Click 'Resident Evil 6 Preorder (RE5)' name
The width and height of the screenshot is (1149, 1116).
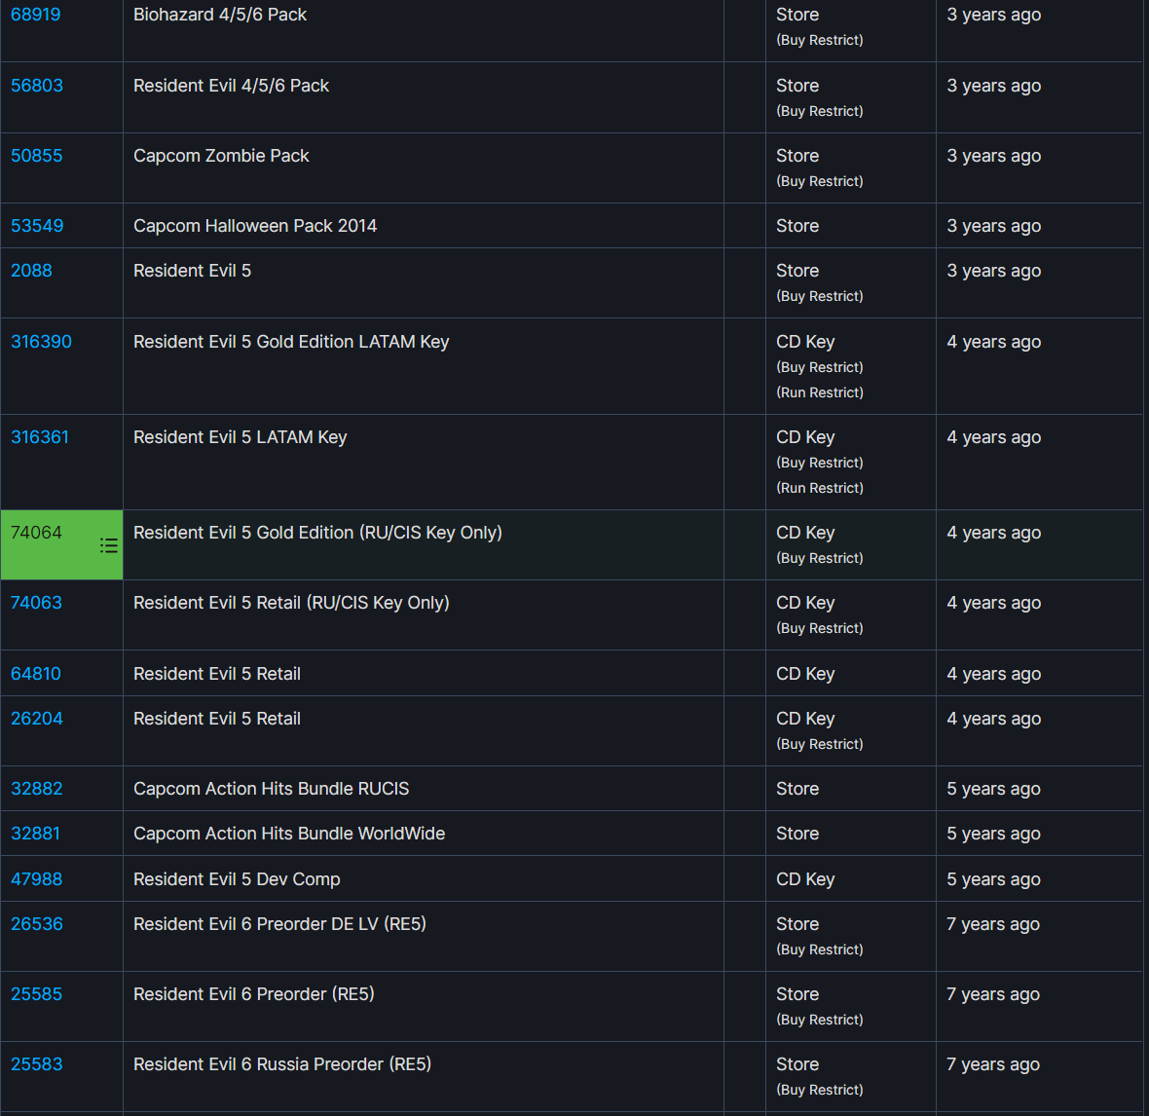253,994
